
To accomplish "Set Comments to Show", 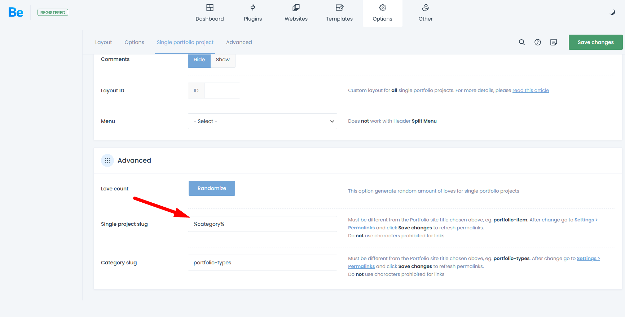I will coord(223,60).
